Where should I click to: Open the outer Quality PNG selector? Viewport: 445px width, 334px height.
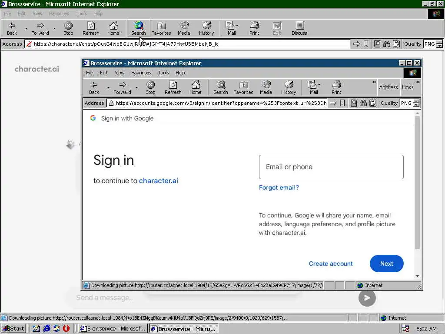439,44
